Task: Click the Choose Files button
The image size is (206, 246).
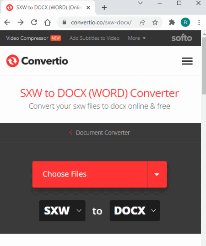Action: 90,174
